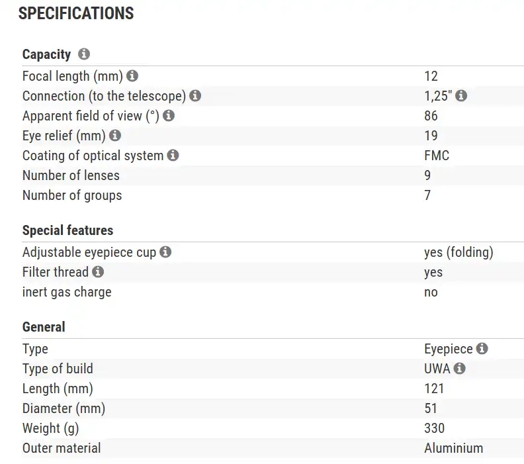Open the Focal length info tooltip icon
Screen dimensions: 524x464
(x=132, y=76)
